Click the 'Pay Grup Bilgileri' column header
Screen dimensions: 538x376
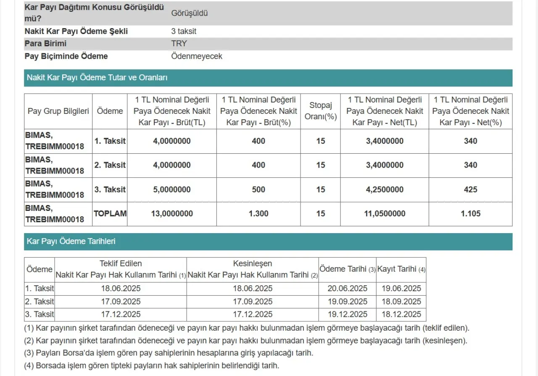pos(58,111)
